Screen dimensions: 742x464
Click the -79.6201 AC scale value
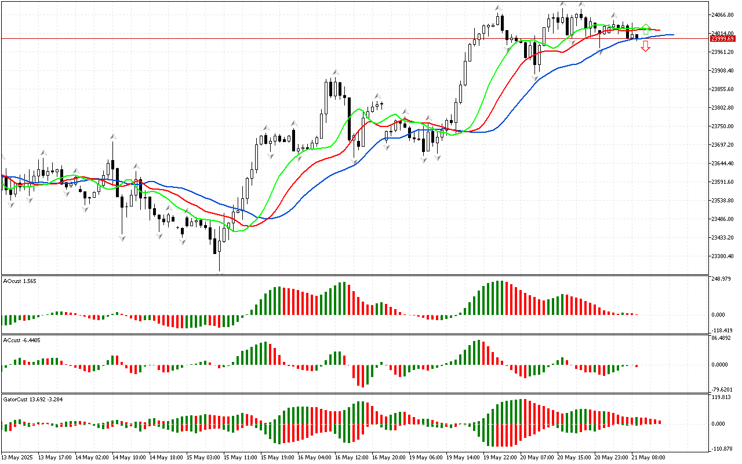pyautogui.click(x=723, y=389)
